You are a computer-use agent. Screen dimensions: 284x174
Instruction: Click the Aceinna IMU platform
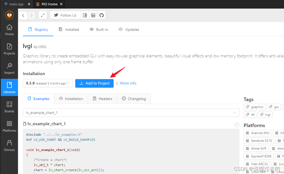click(x=258, y=133)
